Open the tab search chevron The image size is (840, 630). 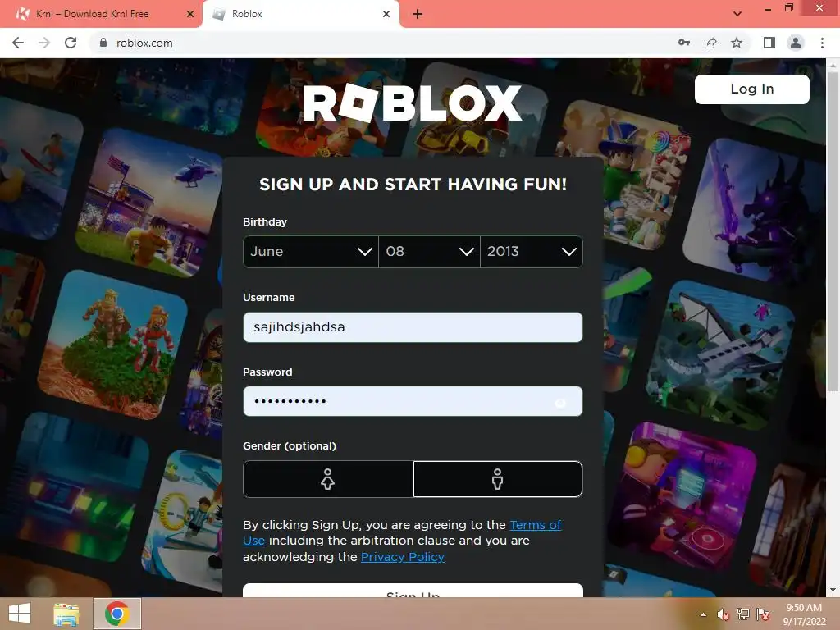click(737, 14)
